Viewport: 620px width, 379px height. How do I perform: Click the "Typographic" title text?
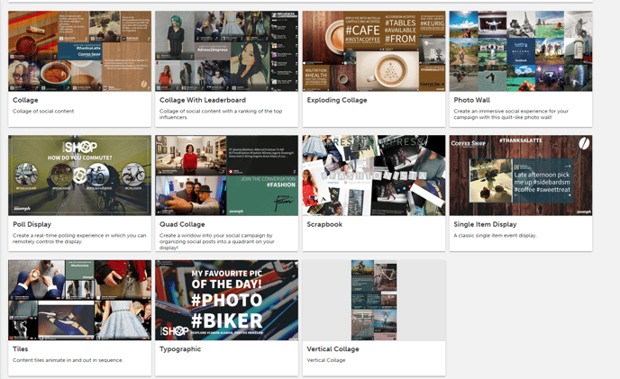179,348
